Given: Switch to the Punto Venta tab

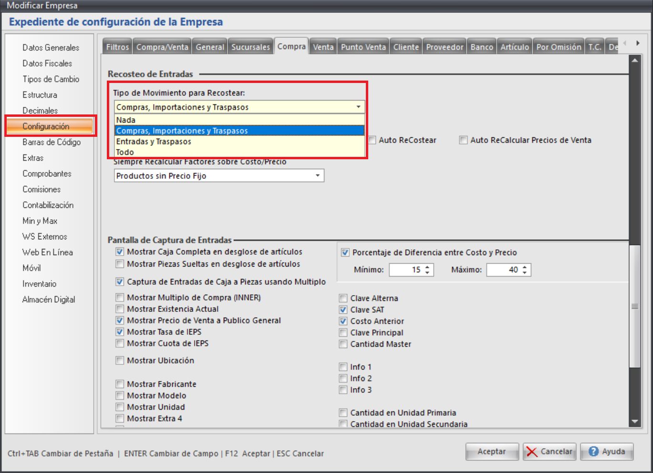Looking at the screenshot, I should 363,47.
